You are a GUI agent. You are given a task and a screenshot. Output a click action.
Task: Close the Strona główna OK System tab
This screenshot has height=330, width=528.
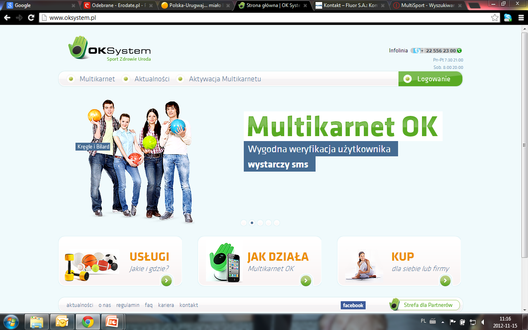[306, 6]
